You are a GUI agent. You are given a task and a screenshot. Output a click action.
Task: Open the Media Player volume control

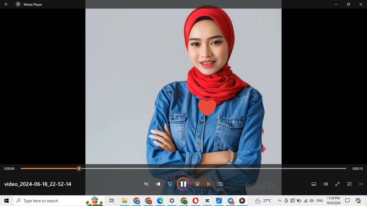click(x=326, y=184)
